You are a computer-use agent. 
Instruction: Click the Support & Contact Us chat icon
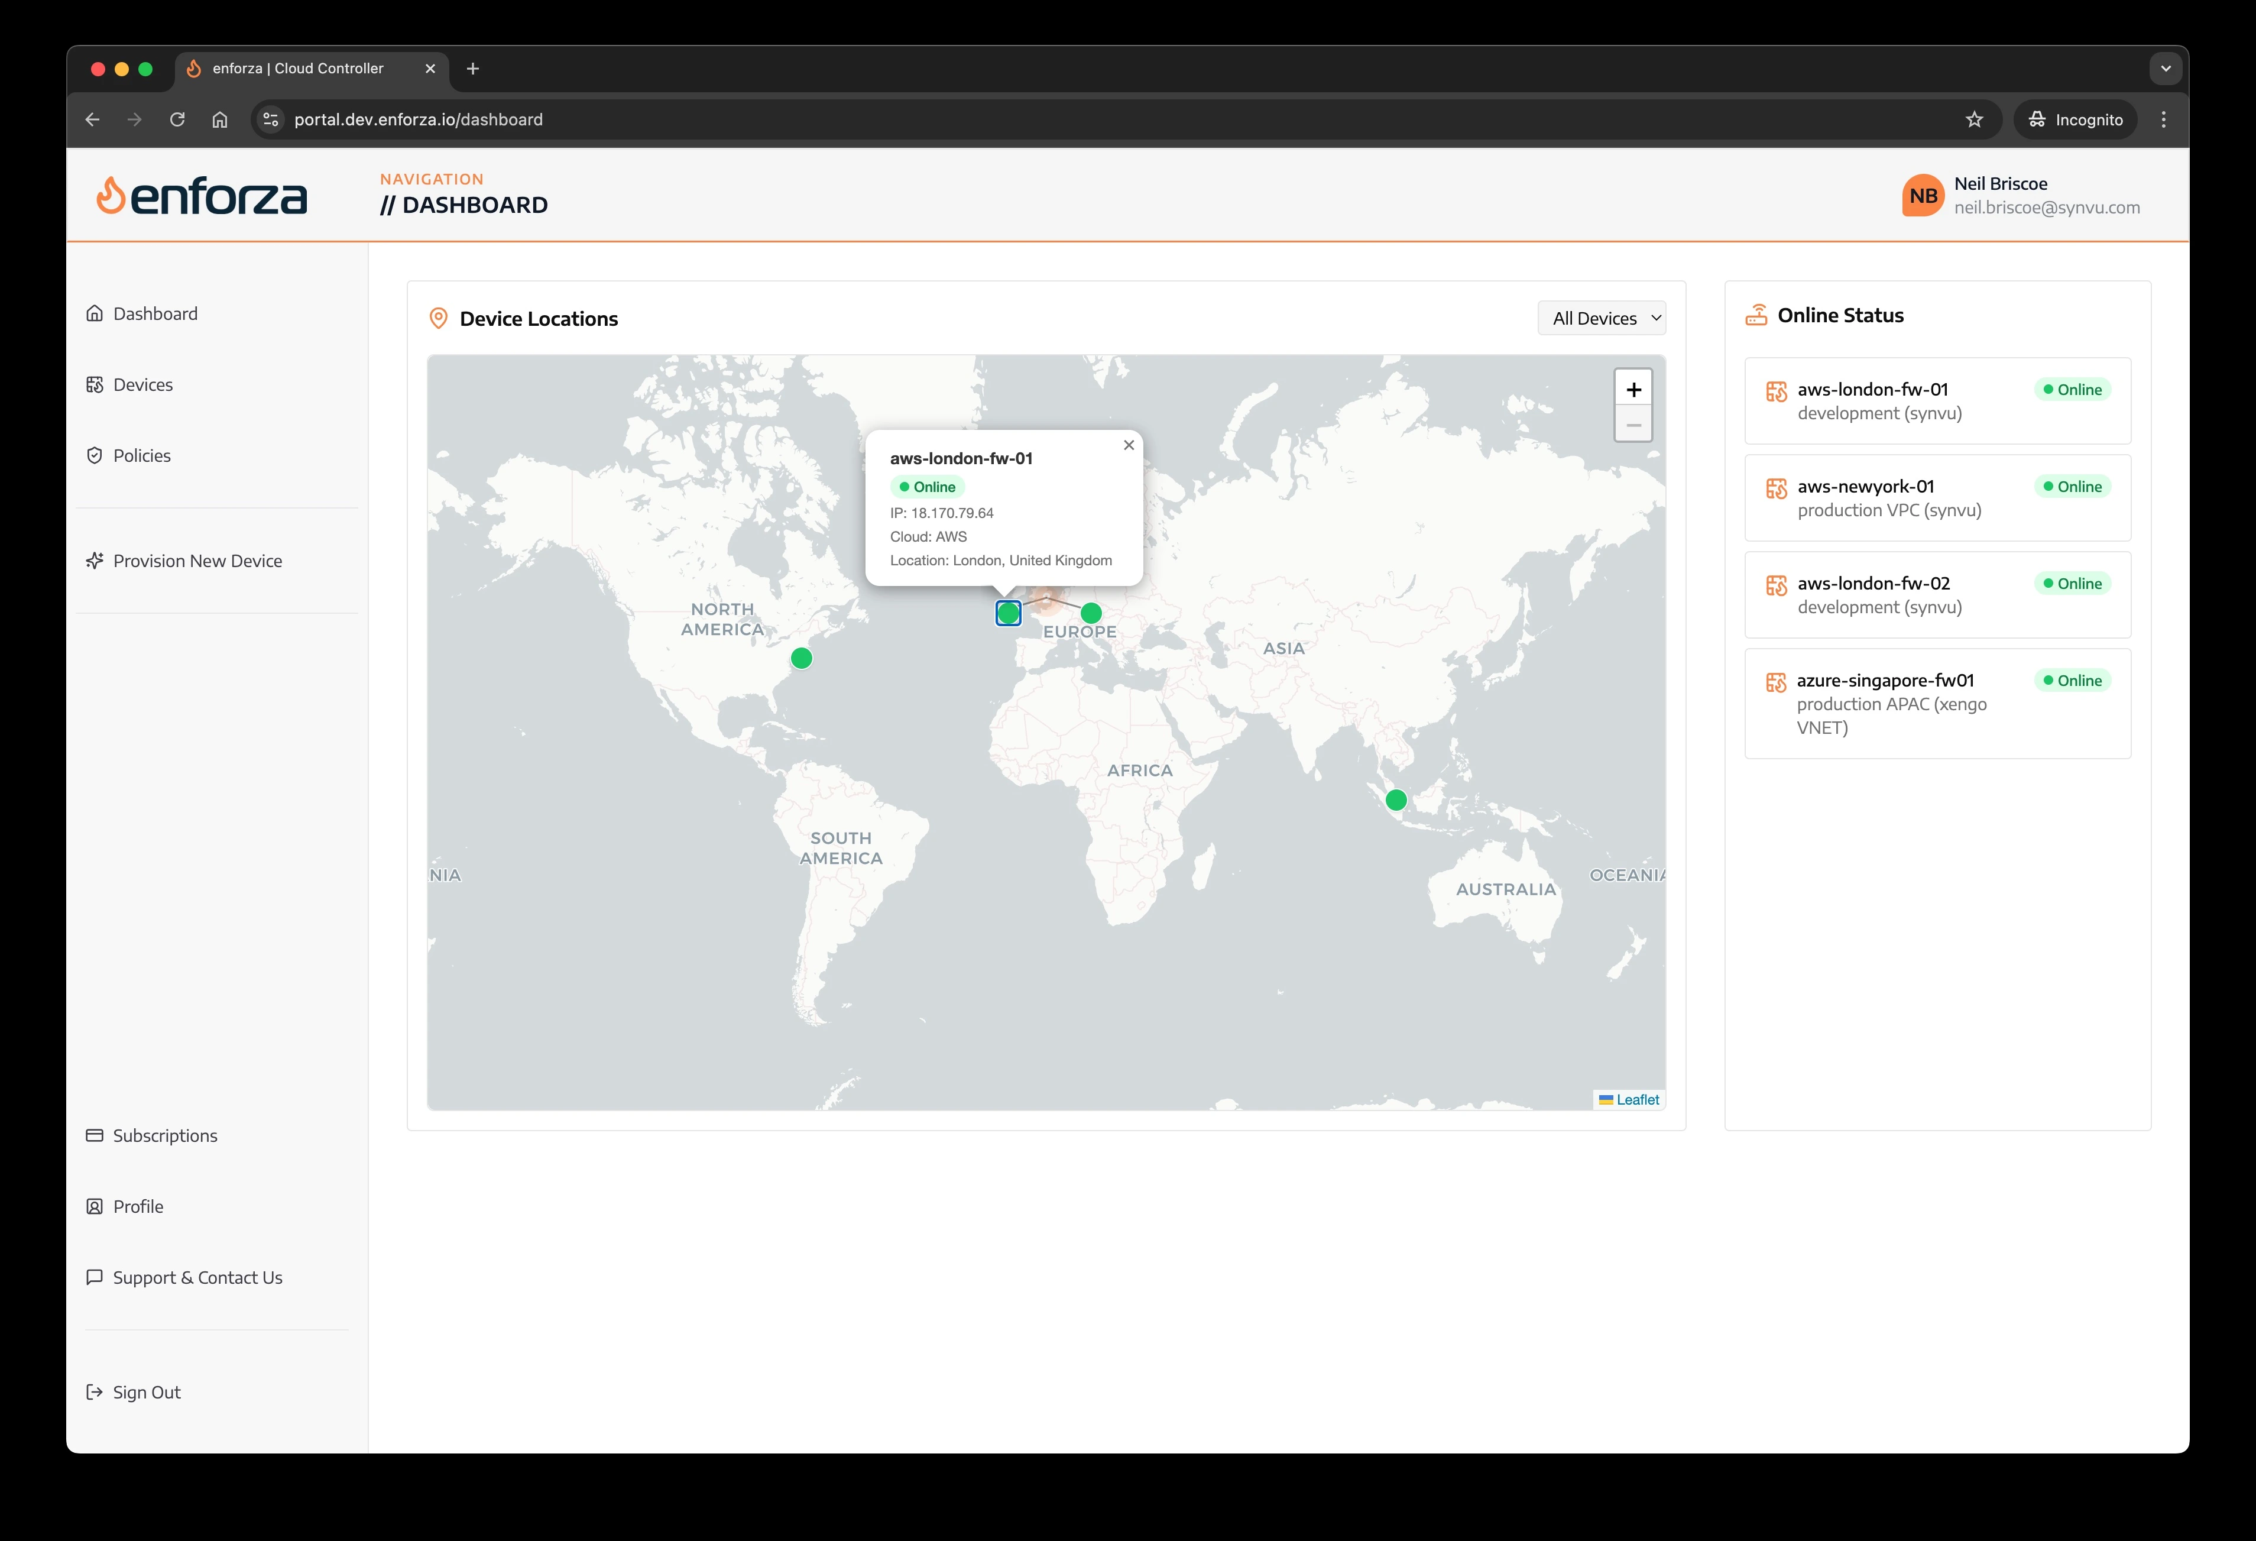[x=94, y=1277]
